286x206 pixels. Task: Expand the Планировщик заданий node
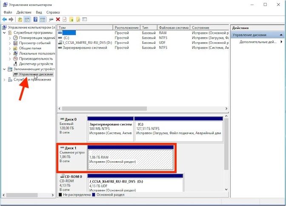tap(10, 38)
